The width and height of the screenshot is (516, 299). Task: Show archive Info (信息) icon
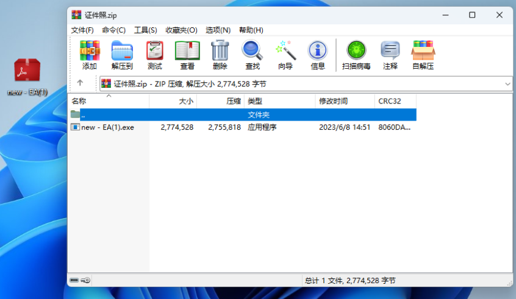(318, 55)
